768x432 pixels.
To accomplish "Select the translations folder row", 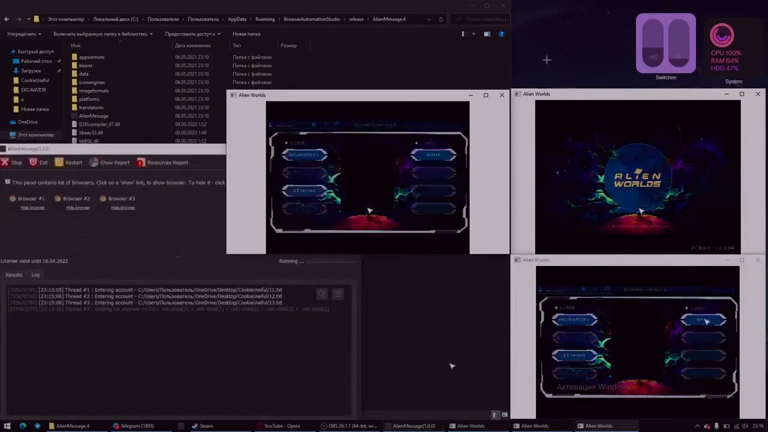I will [x=171, y=107].
